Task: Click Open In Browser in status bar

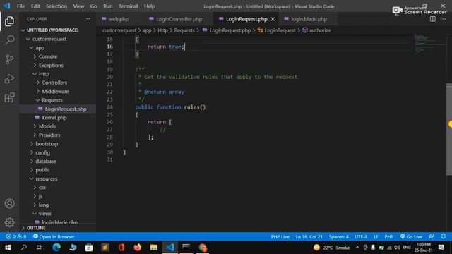Action: point(54,237)
